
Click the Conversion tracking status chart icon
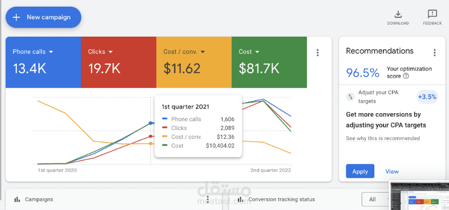click(x=240, y=199)
